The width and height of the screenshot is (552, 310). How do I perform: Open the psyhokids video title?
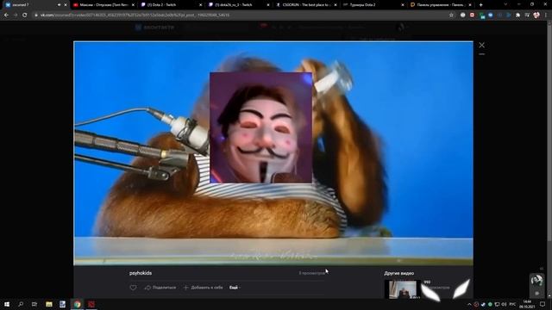tap(141, 273)
